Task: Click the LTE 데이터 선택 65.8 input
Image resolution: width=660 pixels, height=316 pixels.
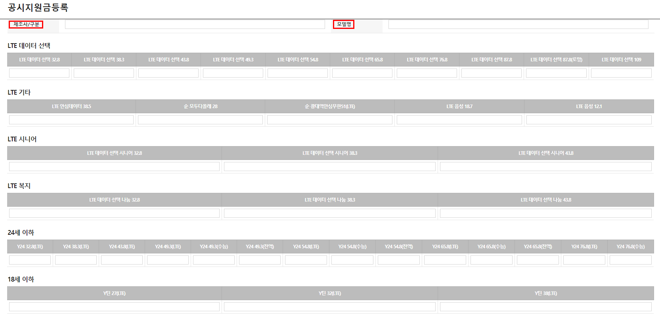Action: [362, 73]
